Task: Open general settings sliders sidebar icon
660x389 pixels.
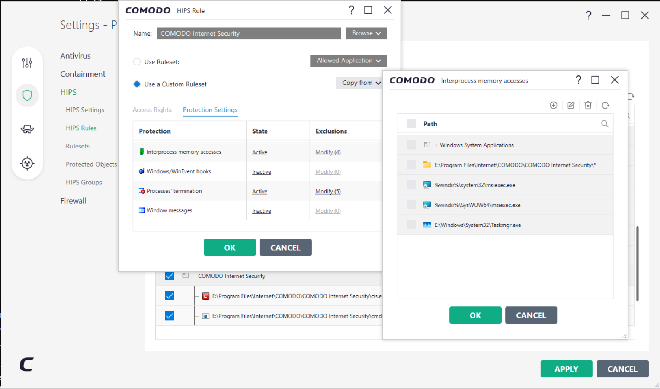Action: (x=27, y=63)
